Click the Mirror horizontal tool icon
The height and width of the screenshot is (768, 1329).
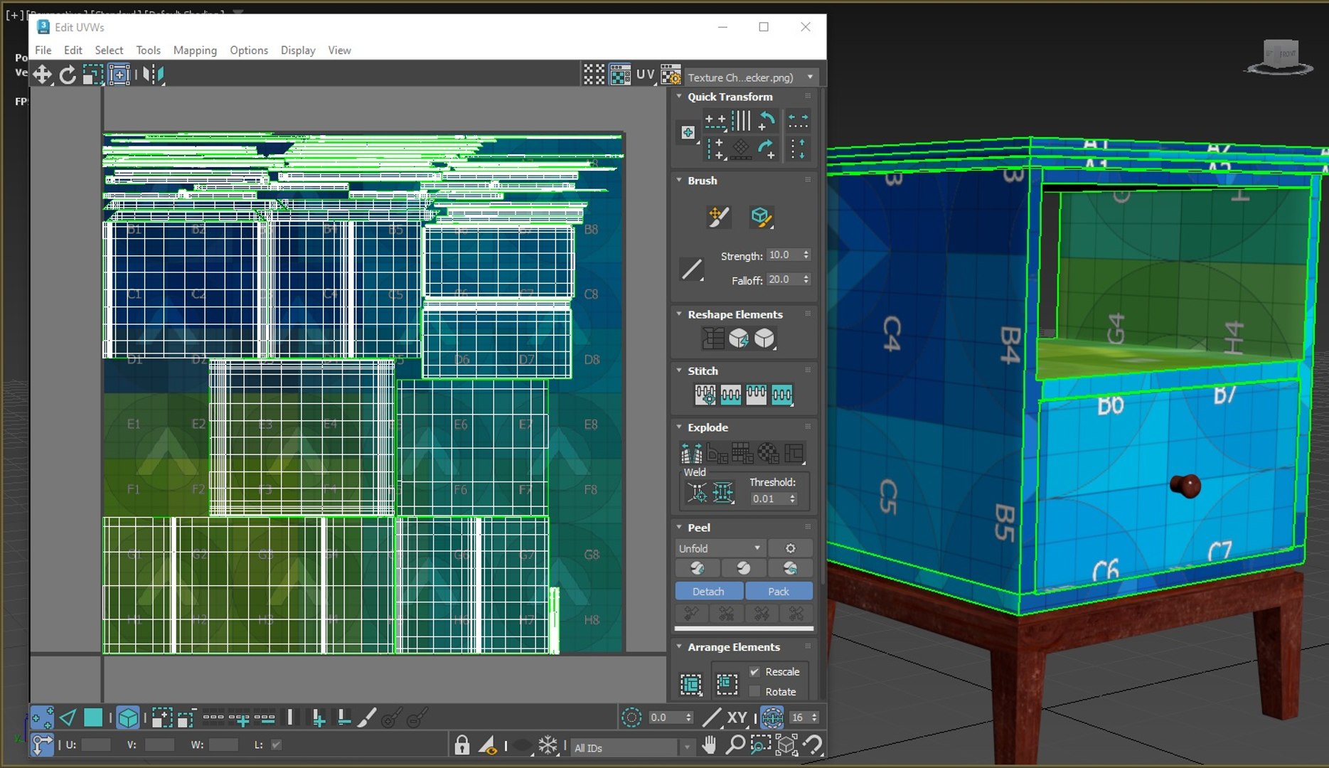pos(153,75)
